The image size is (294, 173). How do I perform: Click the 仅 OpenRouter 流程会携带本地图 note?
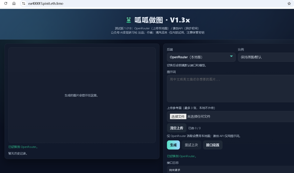point(204,136)
